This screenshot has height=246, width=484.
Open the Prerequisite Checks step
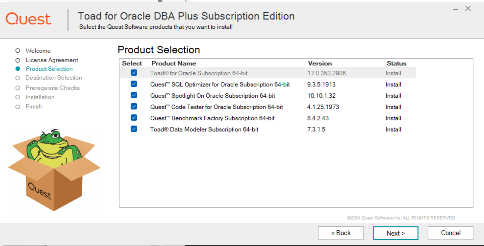point(53,88)
